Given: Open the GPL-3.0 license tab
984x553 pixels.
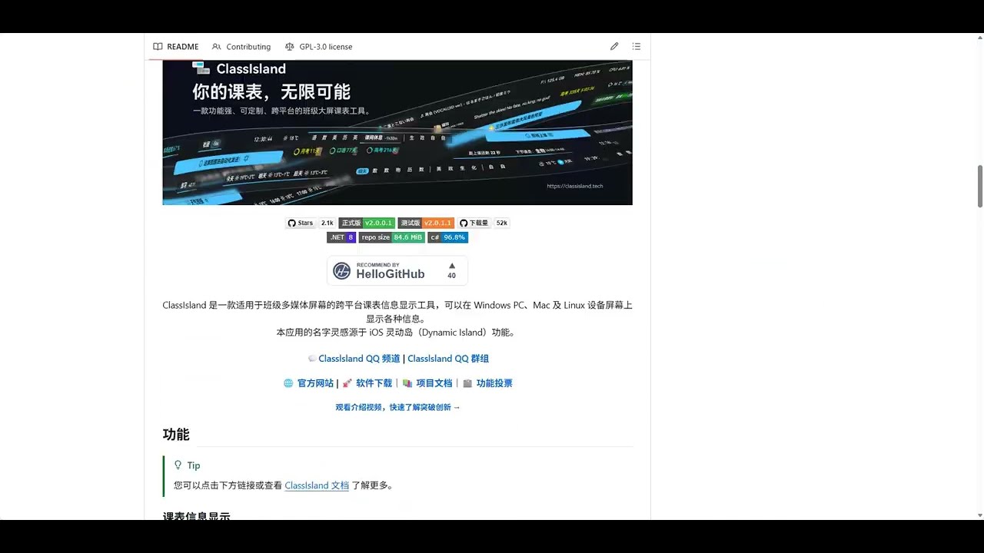Looking at the screenshot, I should 318,47.
